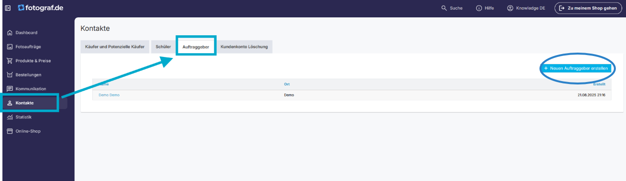Open the Hilfe help menu
Image resolution: width=626 pixels, height=181 pixels.
485,8
